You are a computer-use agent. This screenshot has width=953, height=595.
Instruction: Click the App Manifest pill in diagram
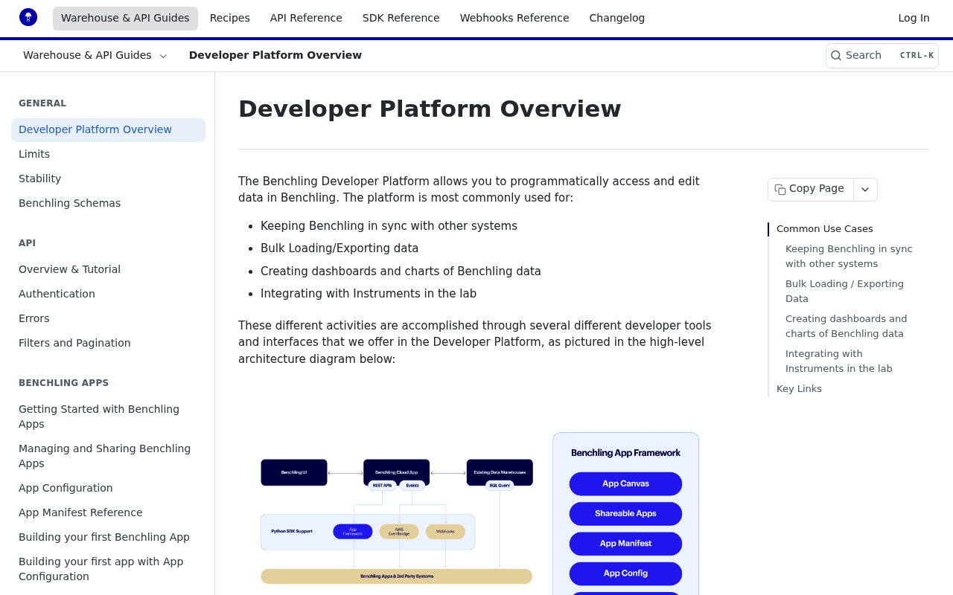click(625, 544)
